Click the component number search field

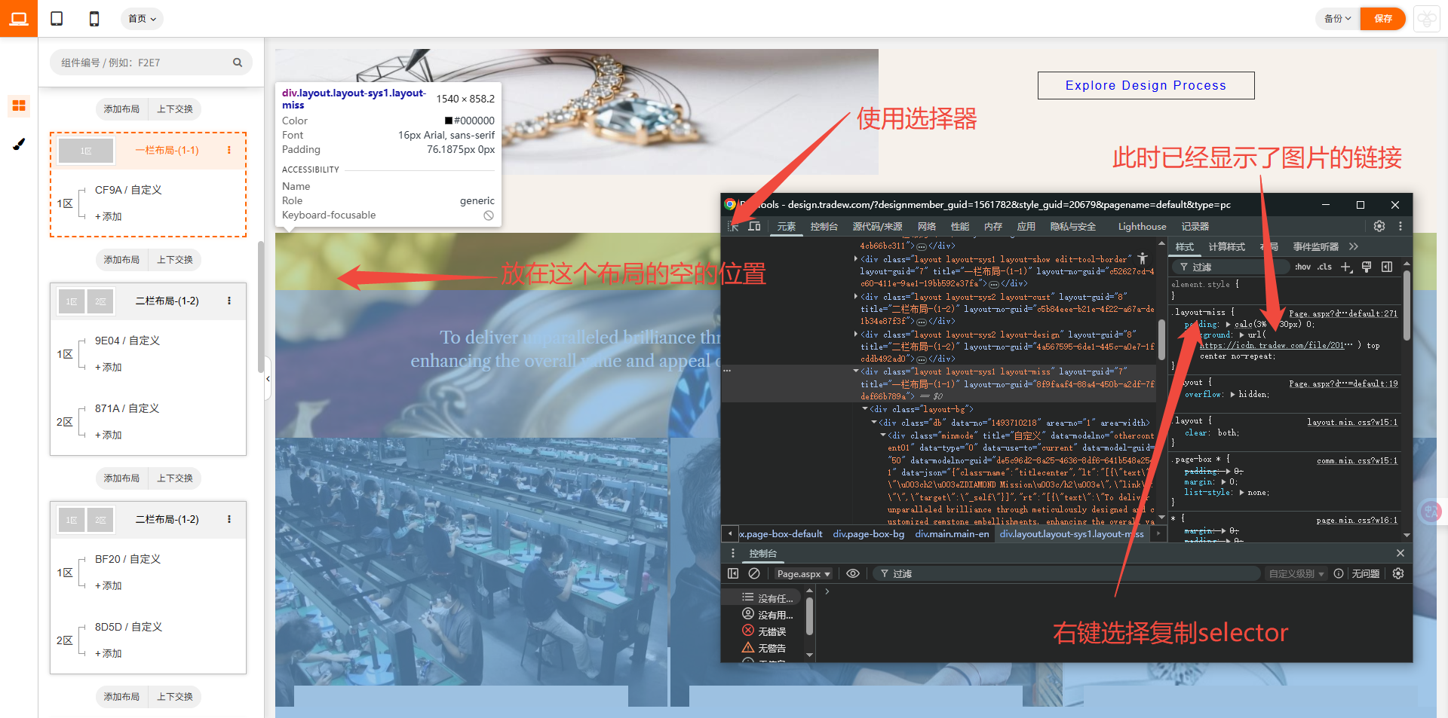point(143,63)
